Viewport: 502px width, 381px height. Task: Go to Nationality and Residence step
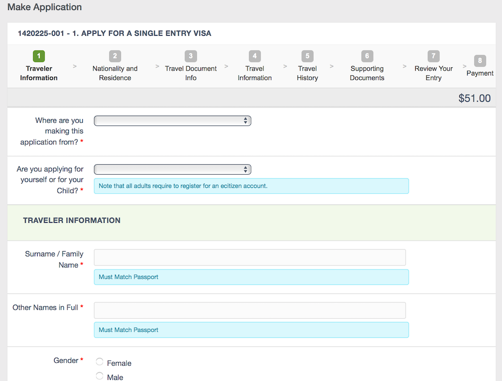coord(115,73)
